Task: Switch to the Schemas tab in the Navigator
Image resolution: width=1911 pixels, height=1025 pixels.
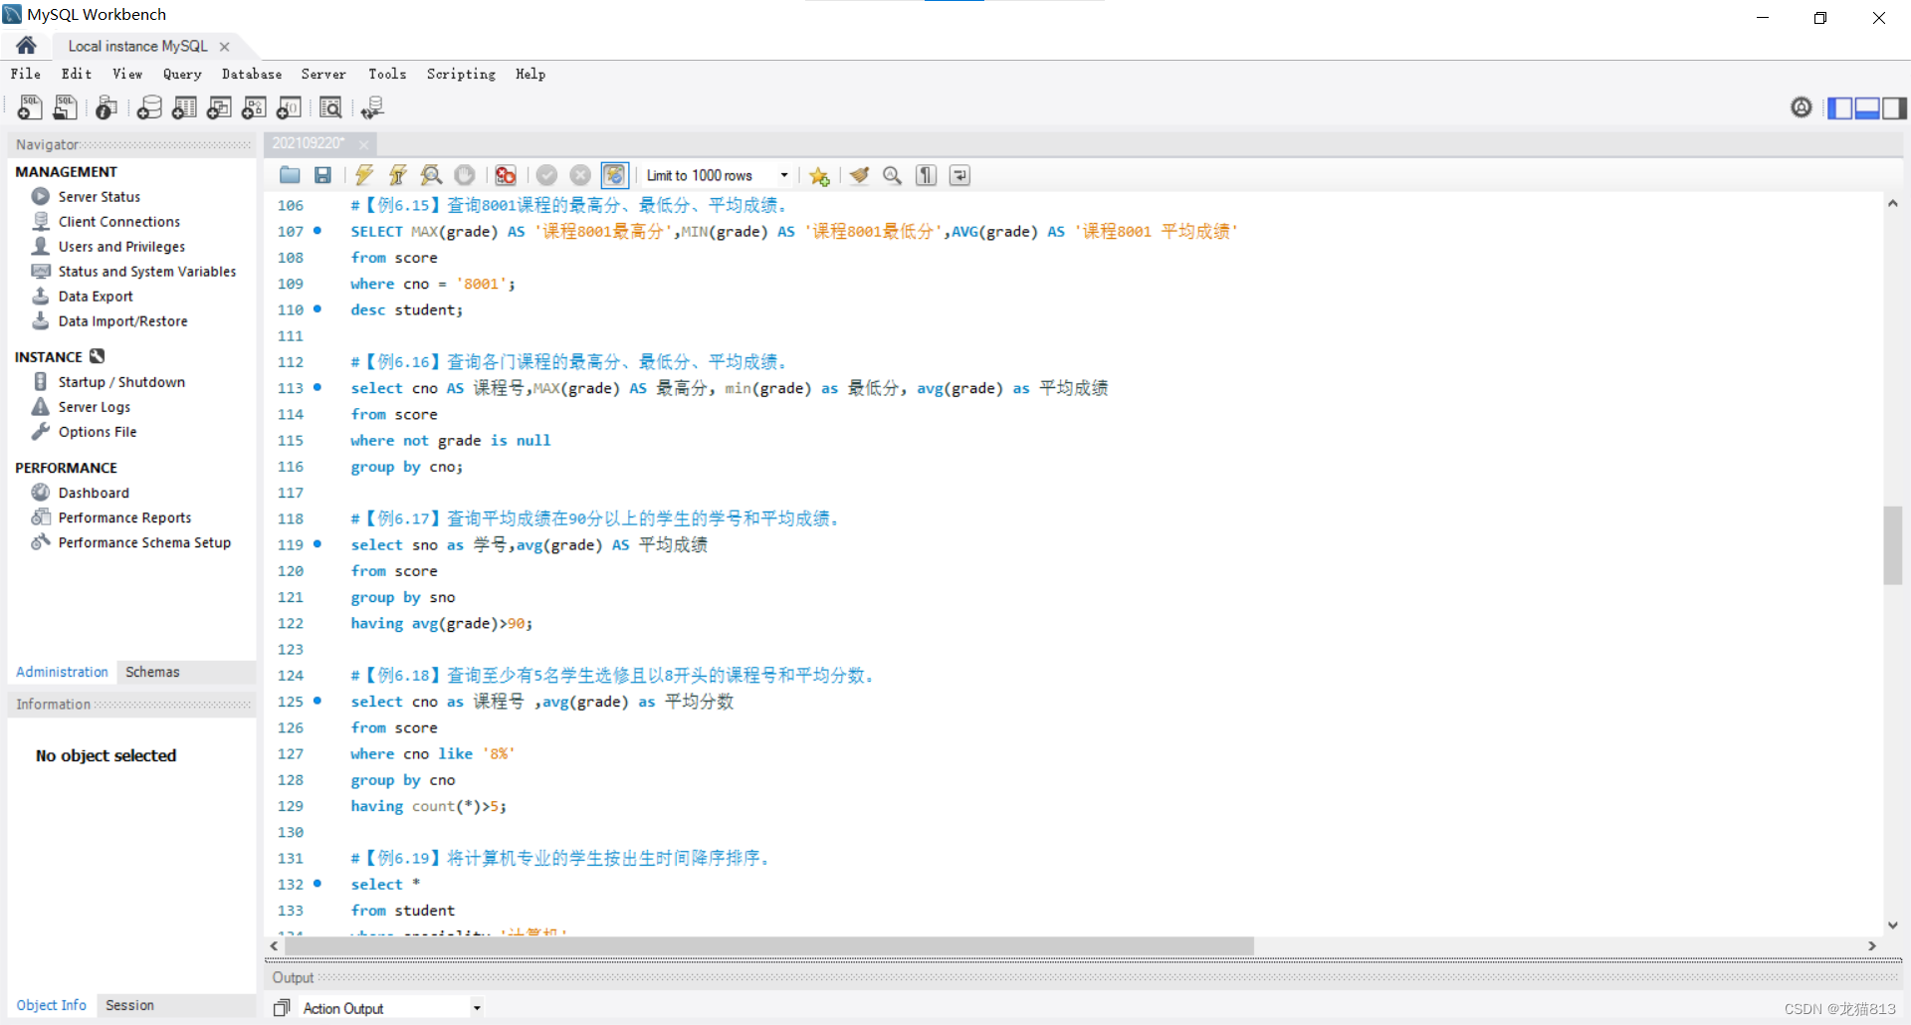Action: (151, 672)
